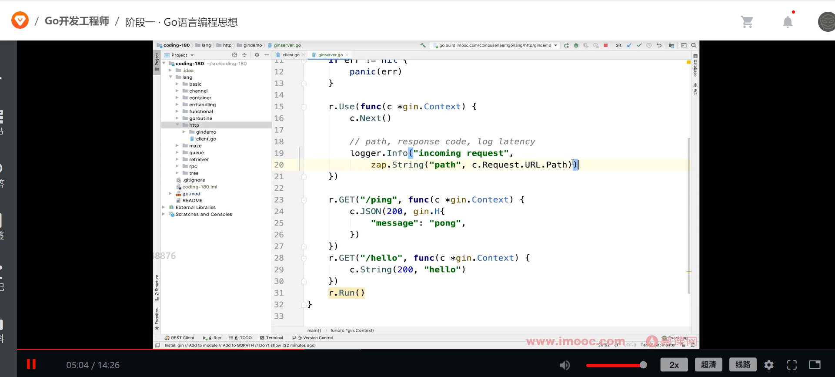
Task: Click the Search Everywhere magnifier
Action: (694, 45)
